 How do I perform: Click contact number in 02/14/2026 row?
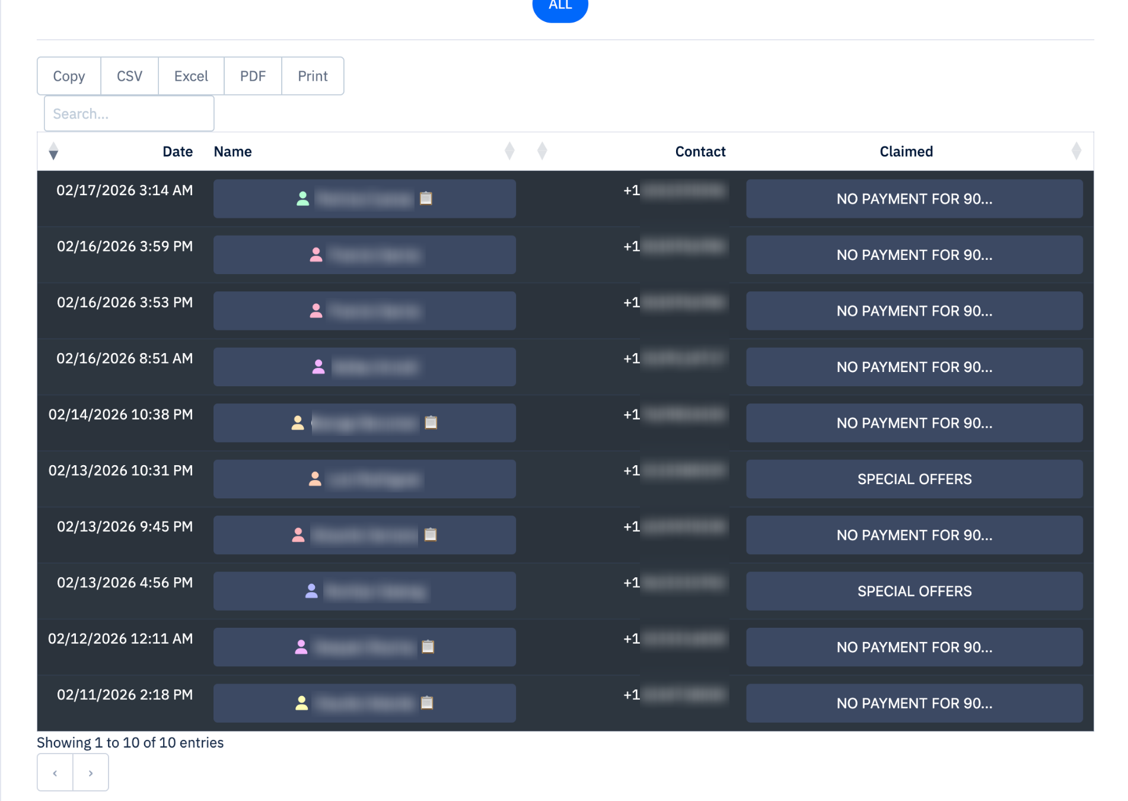674,415
